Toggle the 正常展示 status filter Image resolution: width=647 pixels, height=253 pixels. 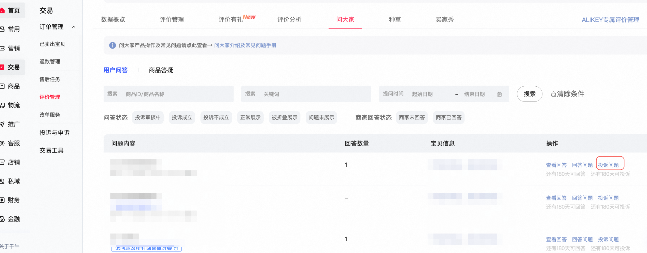coord(250,118)
